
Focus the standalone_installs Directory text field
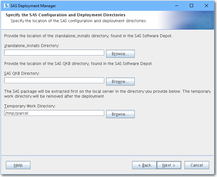pos(54,53)
